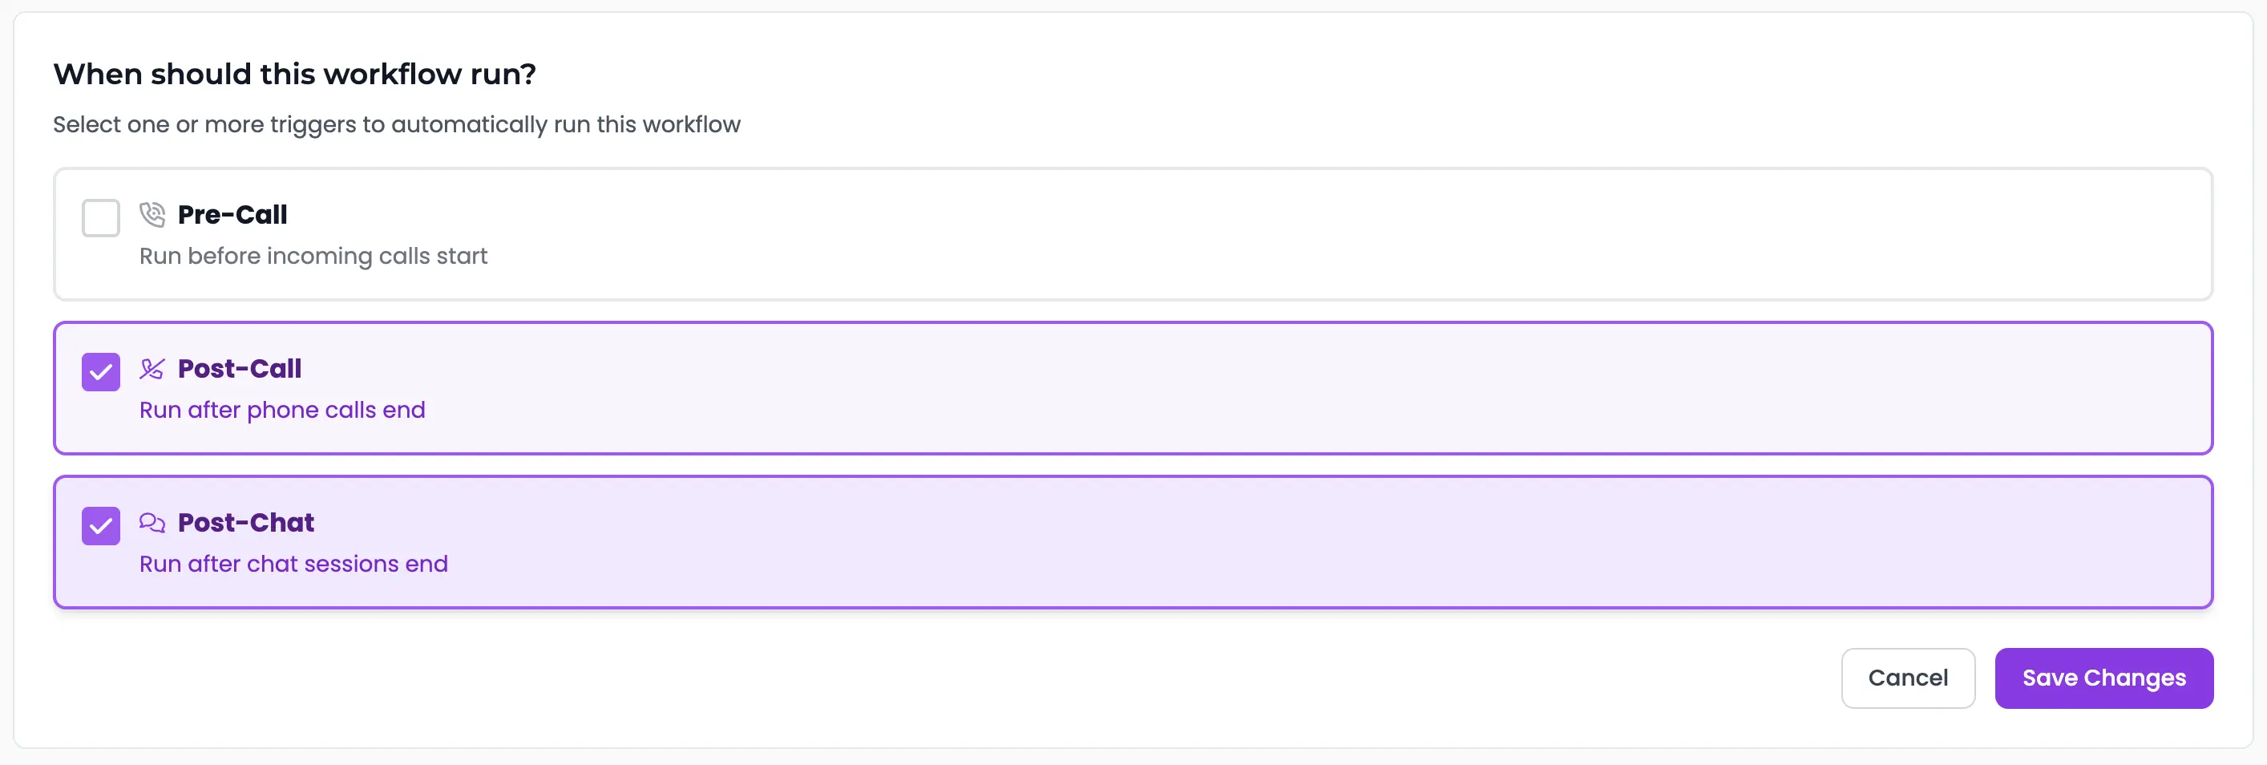
Task: Click 'Run after phone calls end' text
Action: pyautogui.click(x=281, y=411)
